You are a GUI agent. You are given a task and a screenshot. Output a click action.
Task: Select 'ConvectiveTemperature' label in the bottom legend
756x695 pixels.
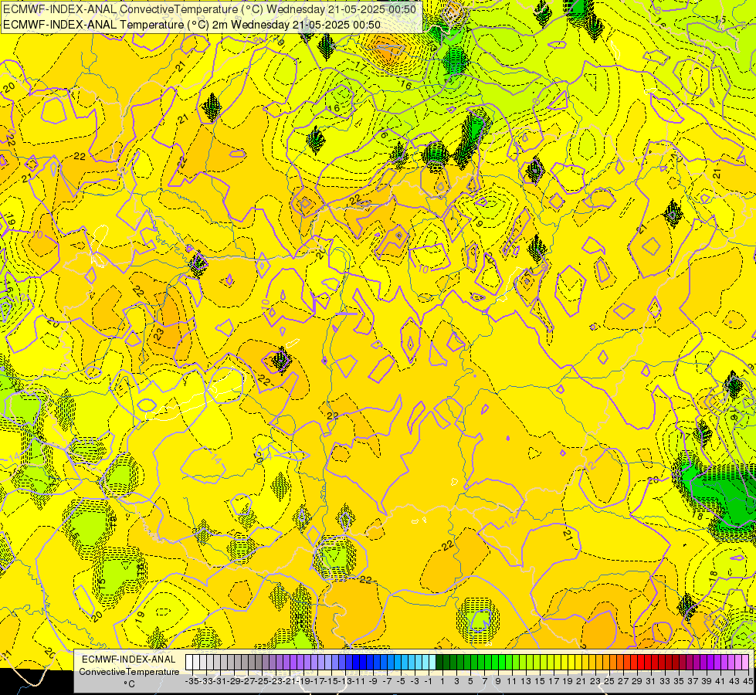(x=129, y=672)
